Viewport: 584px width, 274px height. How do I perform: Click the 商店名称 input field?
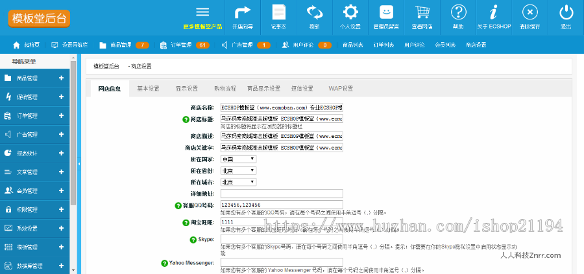(x=282, y=108)
